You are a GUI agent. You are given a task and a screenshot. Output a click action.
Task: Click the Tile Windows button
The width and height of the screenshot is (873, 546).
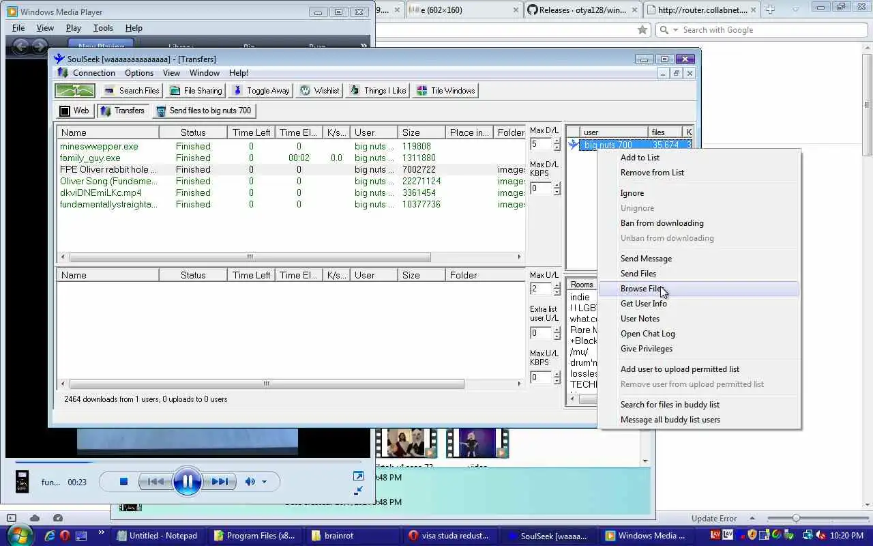pyautogui.click(x=445, y=91)
